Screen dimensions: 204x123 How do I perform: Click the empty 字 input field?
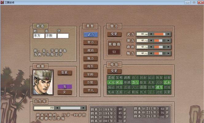pos(63,36)
